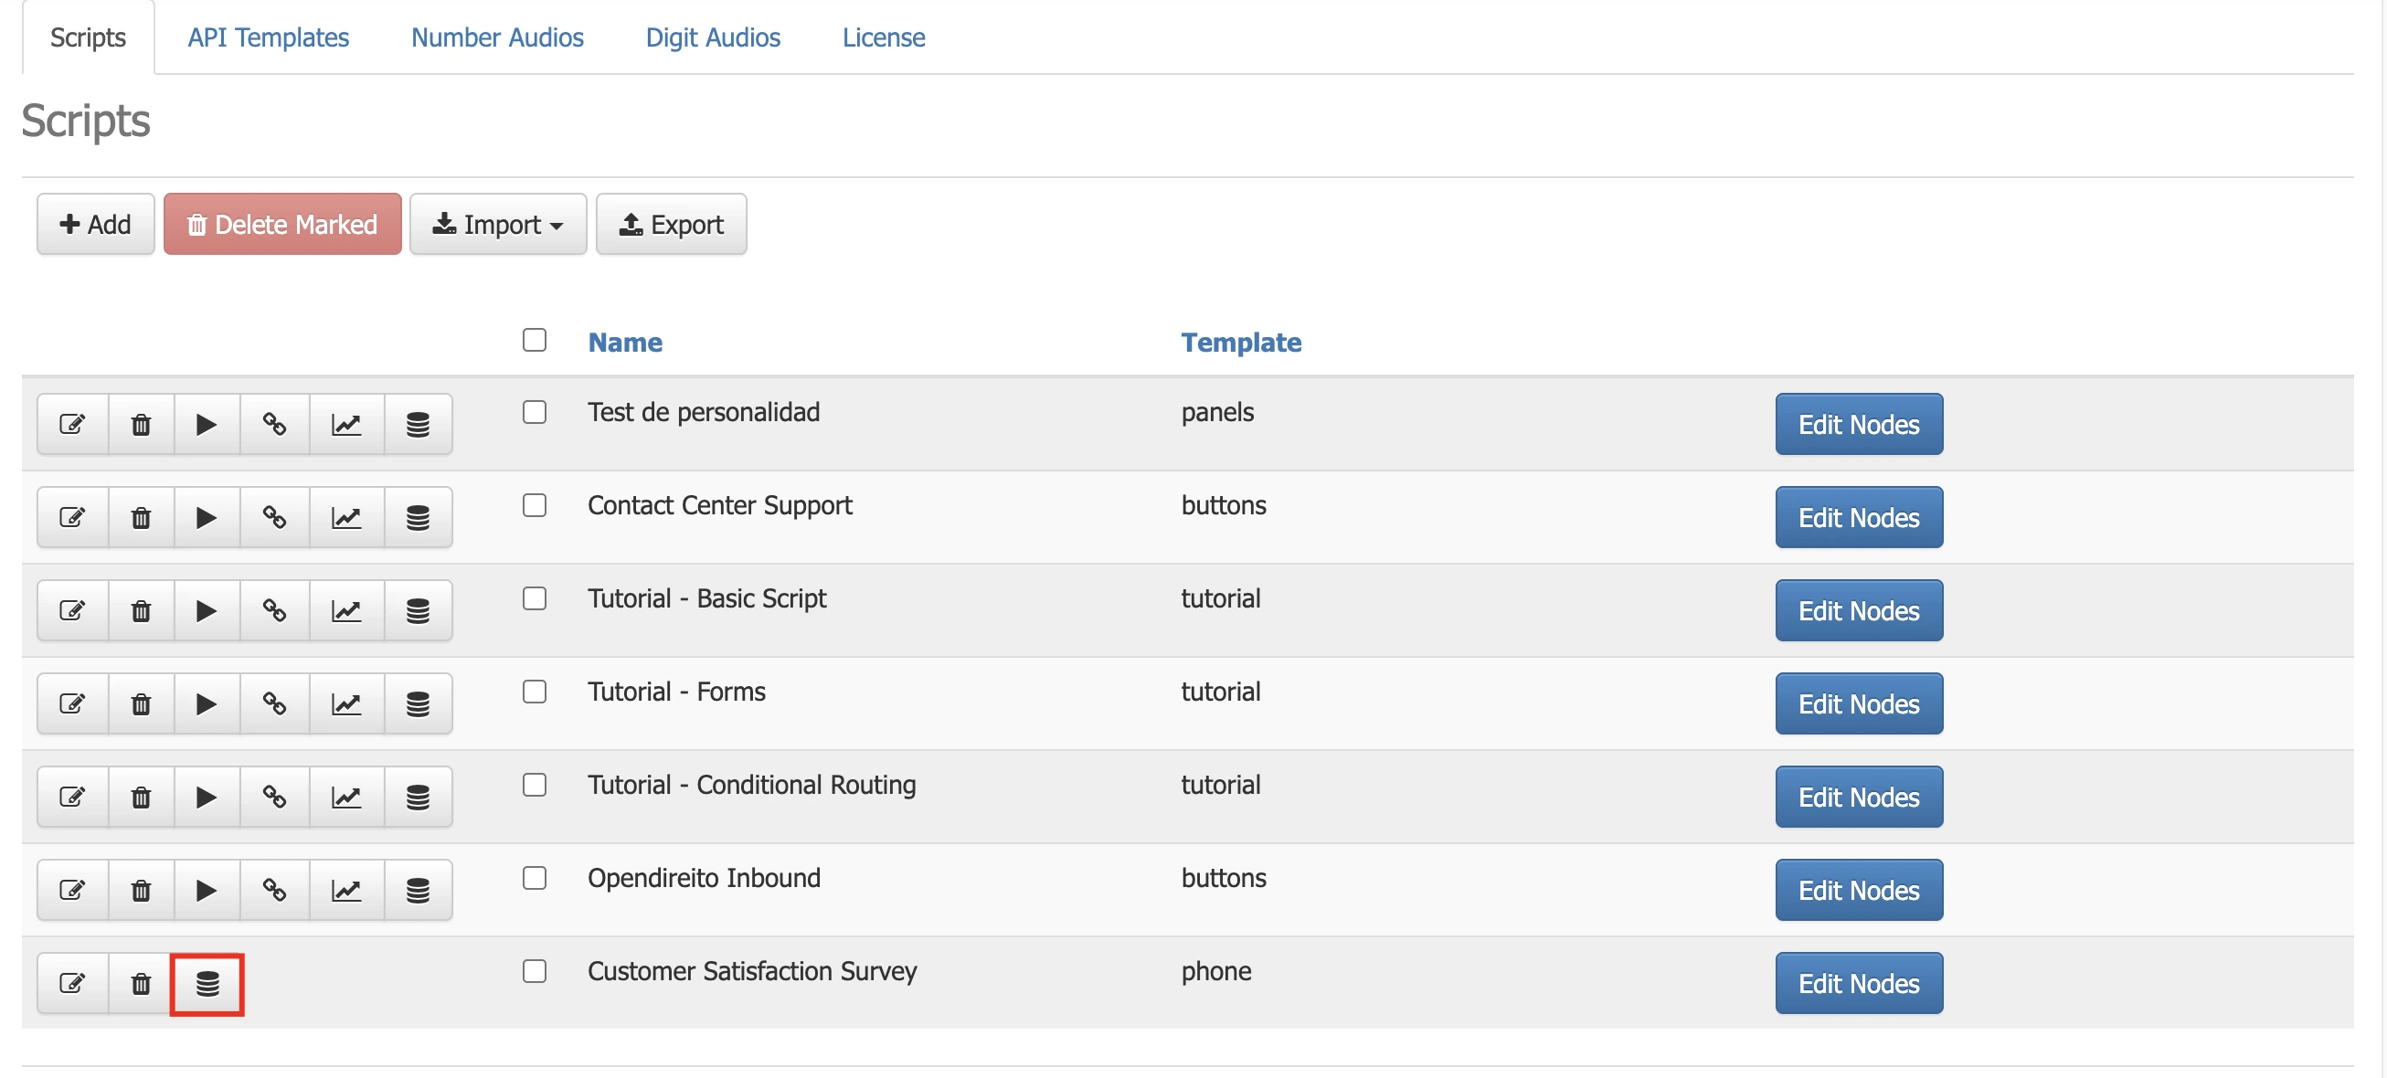Check the select-all checkbox in the header
Image resolution: width=2387 pixels, height=1078 pixels.
[x=535, y=342]
